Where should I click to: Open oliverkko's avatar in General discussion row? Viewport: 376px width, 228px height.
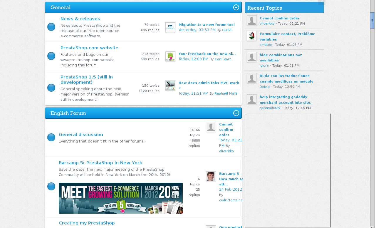(x=211, y=127)
